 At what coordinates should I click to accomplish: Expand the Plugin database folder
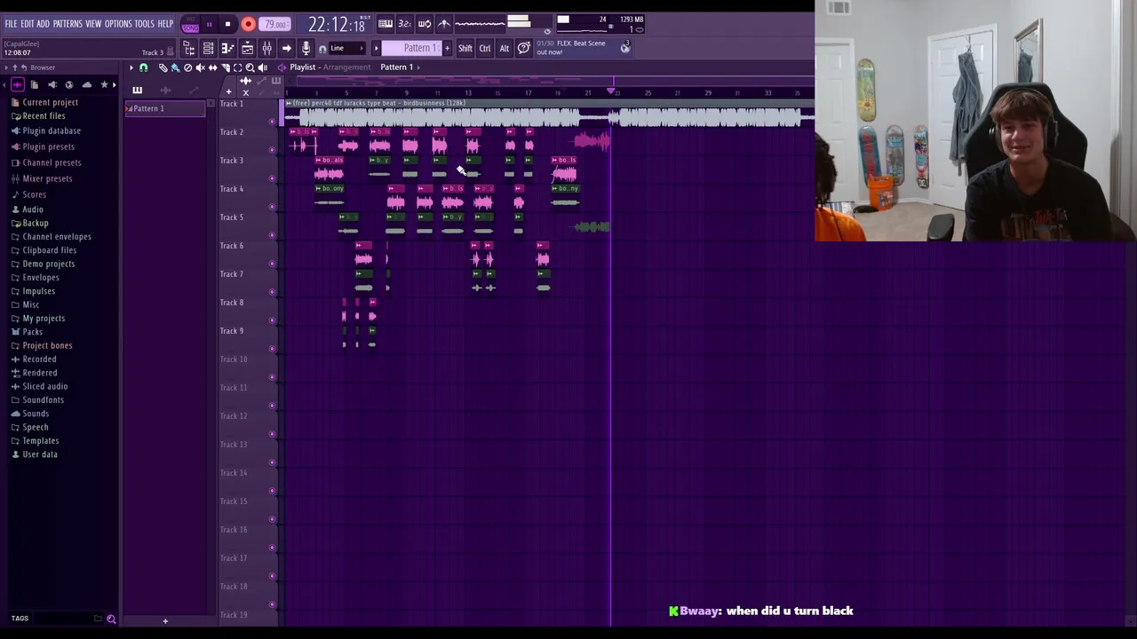tap(52, 130)
